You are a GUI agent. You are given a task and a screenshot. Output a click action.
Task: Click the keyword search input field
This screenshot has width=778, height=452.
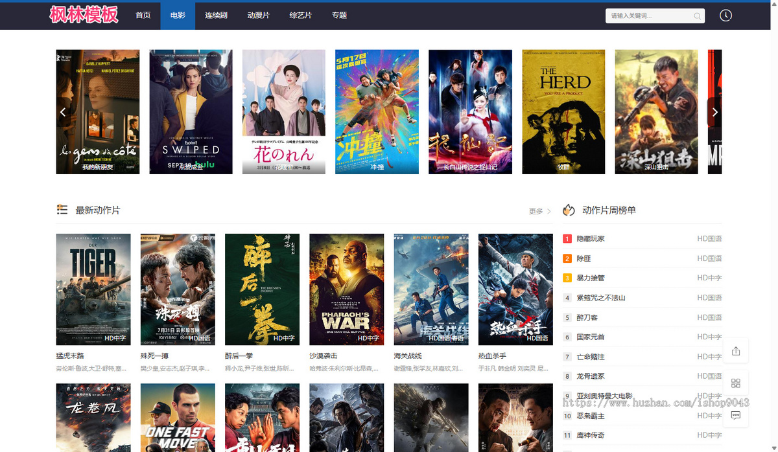(650, 16)
